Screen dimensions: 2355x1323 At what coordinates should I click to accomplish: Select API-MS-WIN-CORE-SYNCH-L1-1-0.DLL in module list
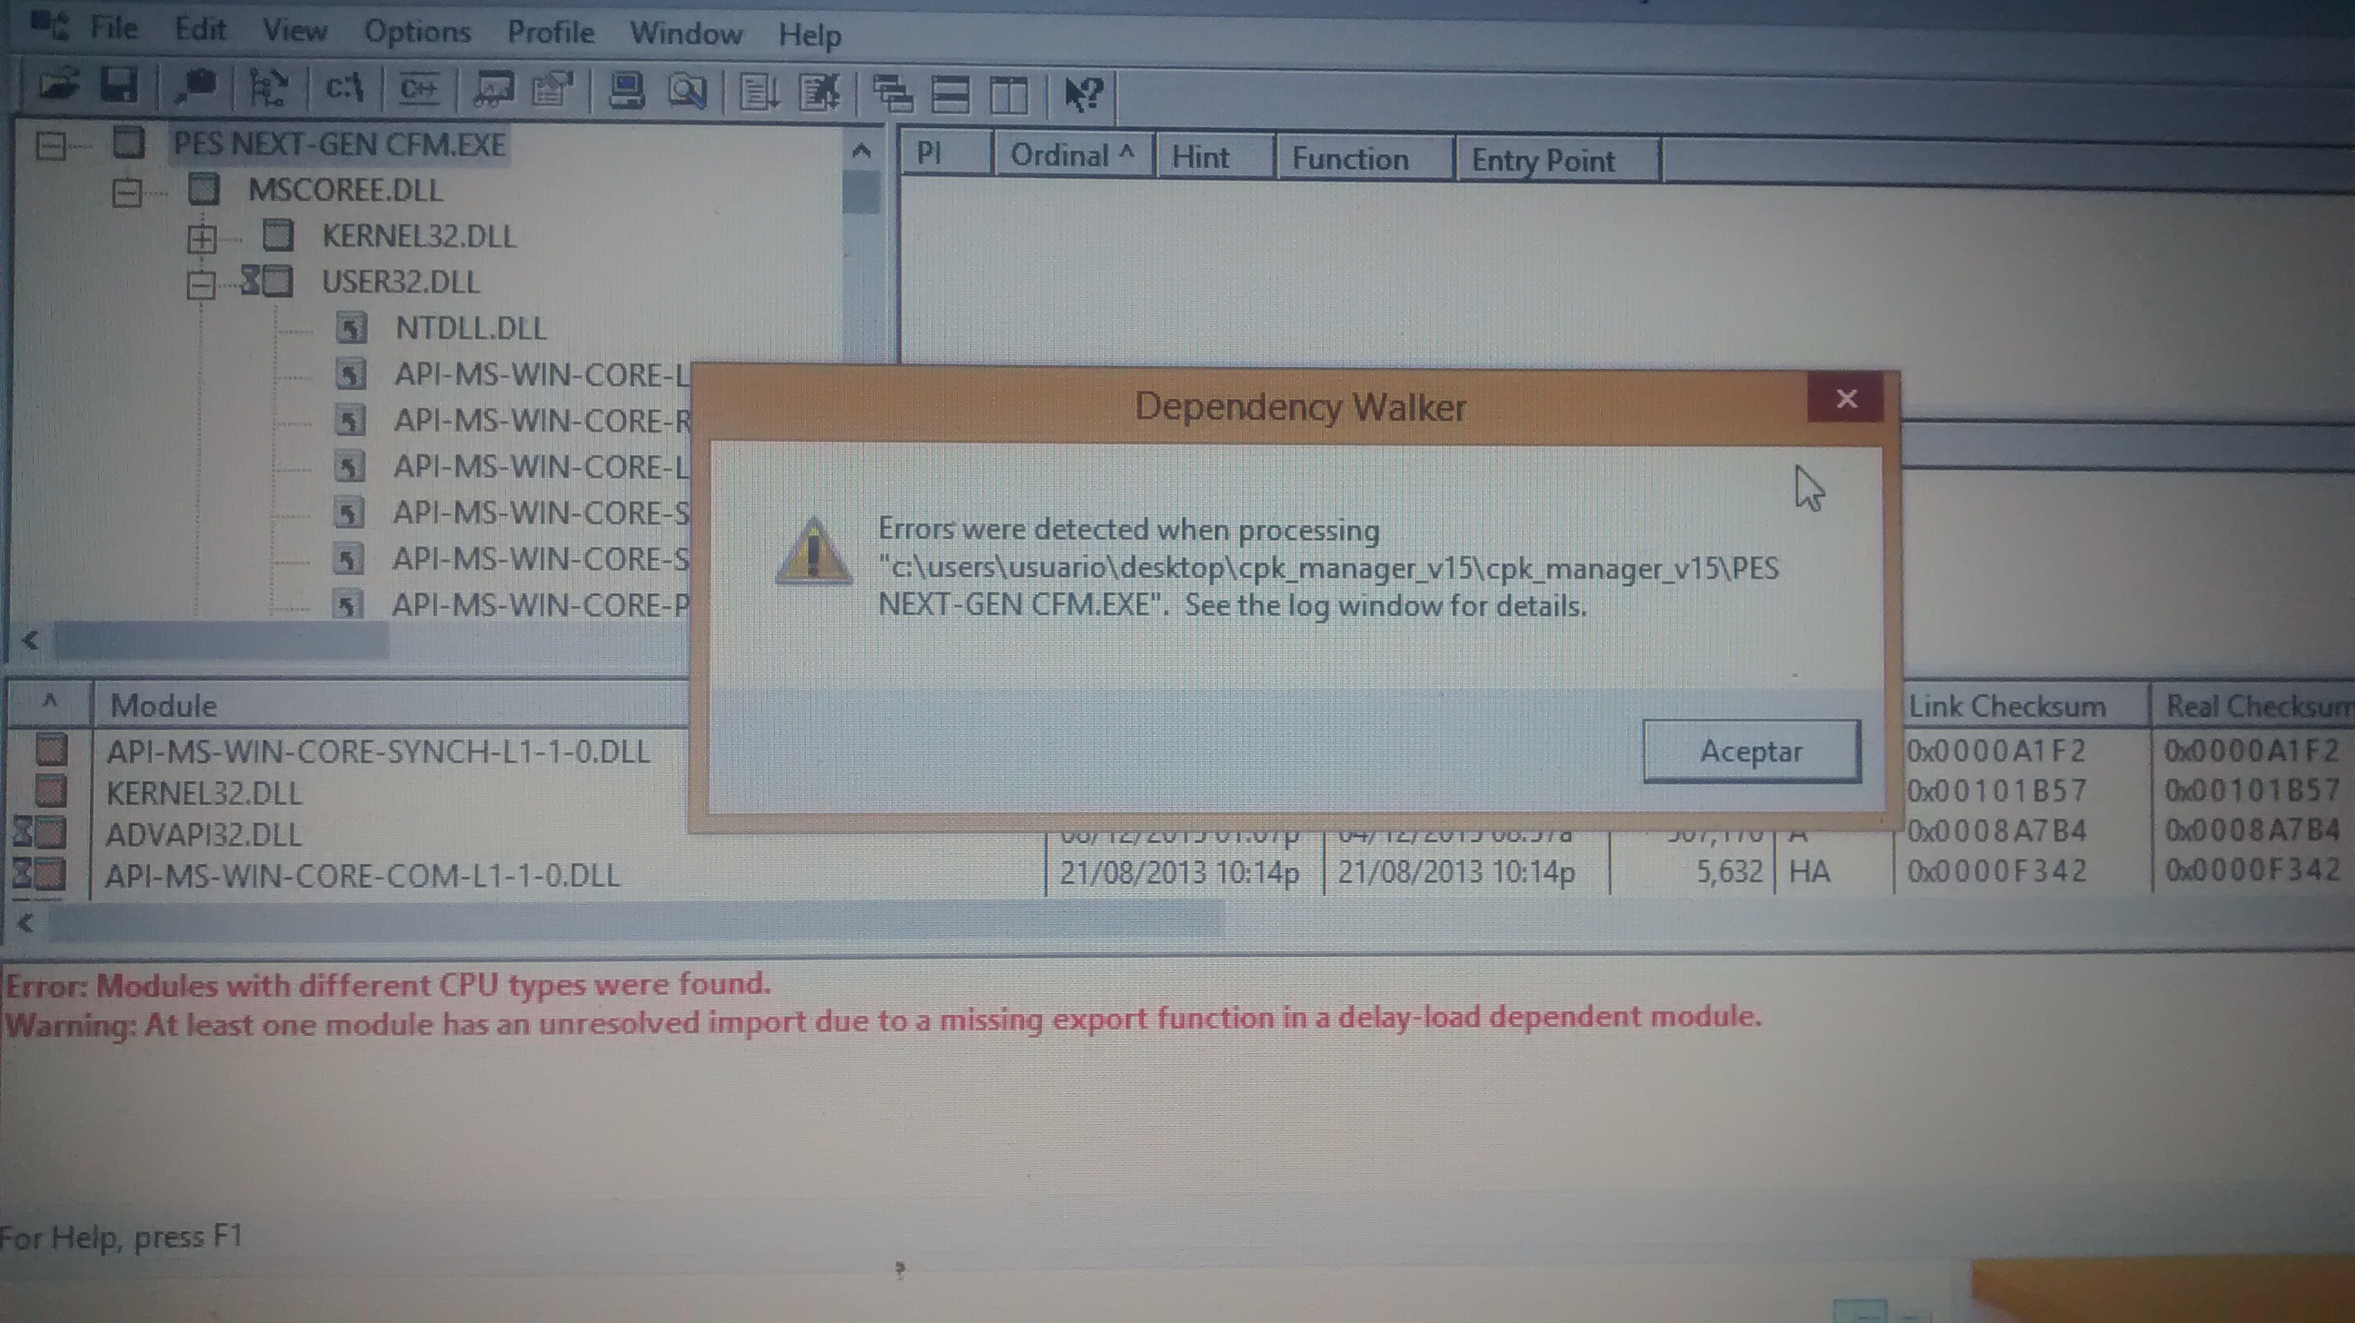point(379,751)
